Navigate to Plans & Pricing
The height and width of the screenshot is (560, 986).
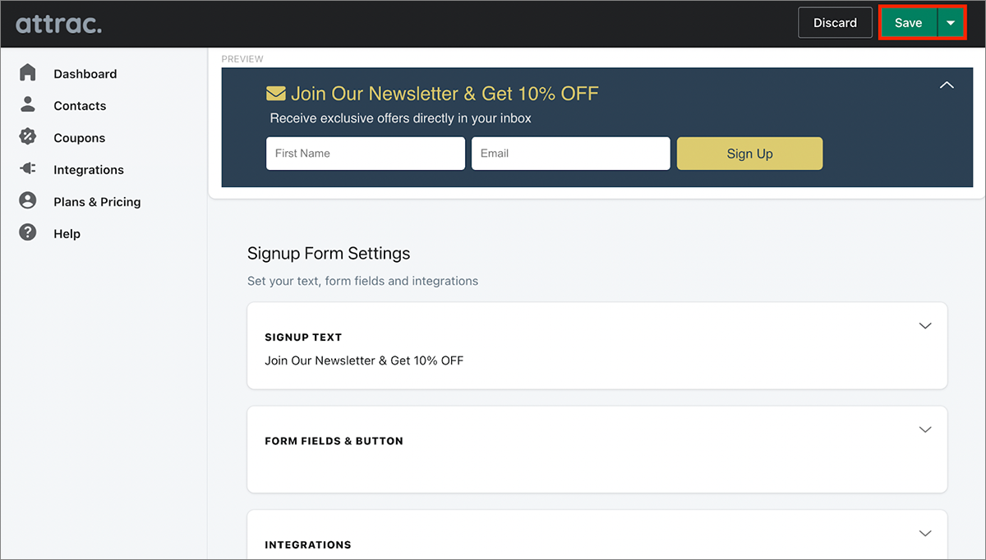point(96,200)
